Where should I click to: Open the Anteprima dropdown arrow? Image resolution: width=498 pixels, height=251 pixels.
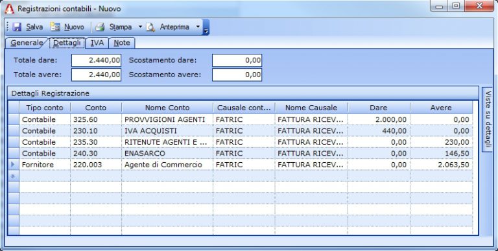tap(198, 27)
